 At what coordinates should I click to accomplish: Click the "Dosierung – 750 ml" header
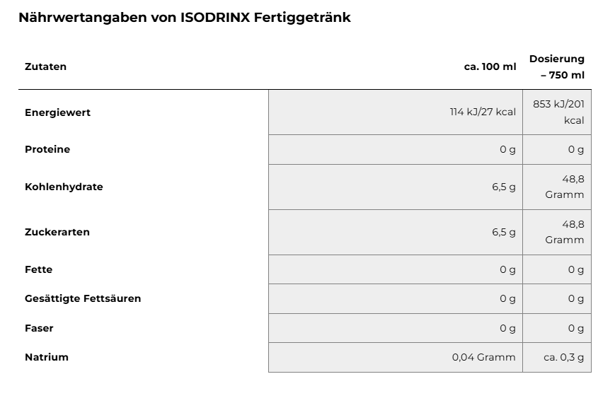pos(557,66)
